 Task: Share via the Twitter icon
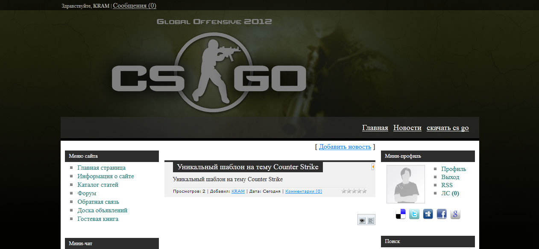coord(414,214)
